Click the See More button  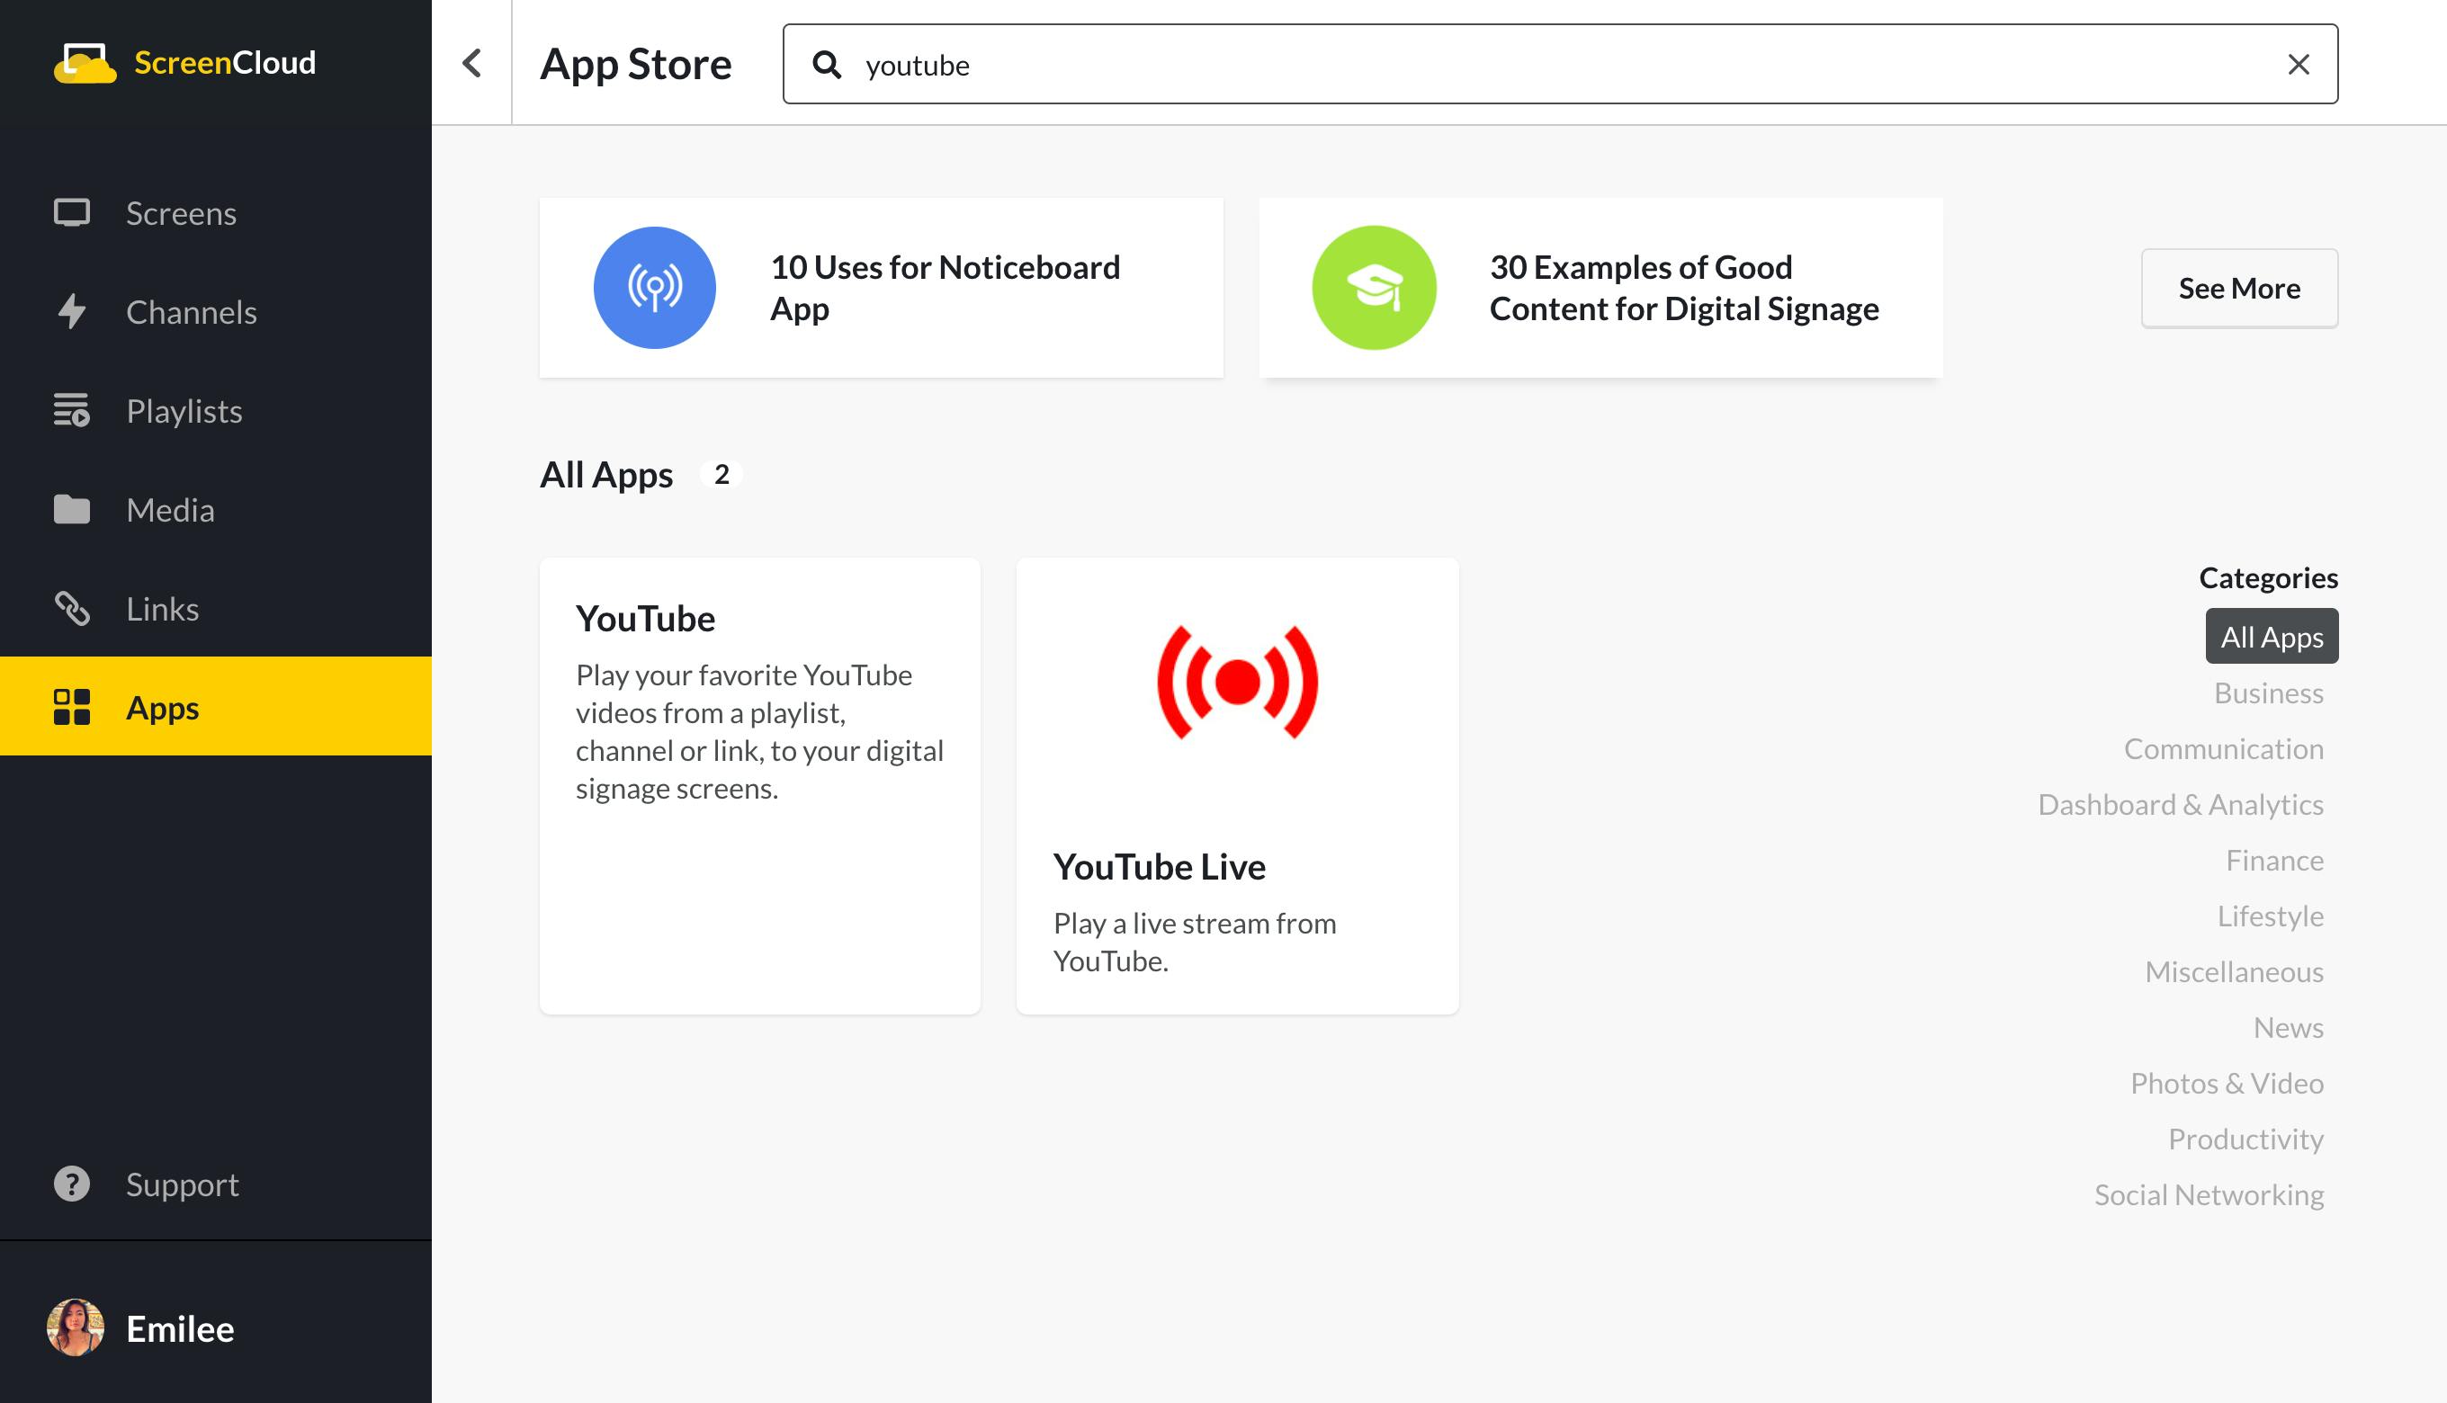[x=2239, y=288]
